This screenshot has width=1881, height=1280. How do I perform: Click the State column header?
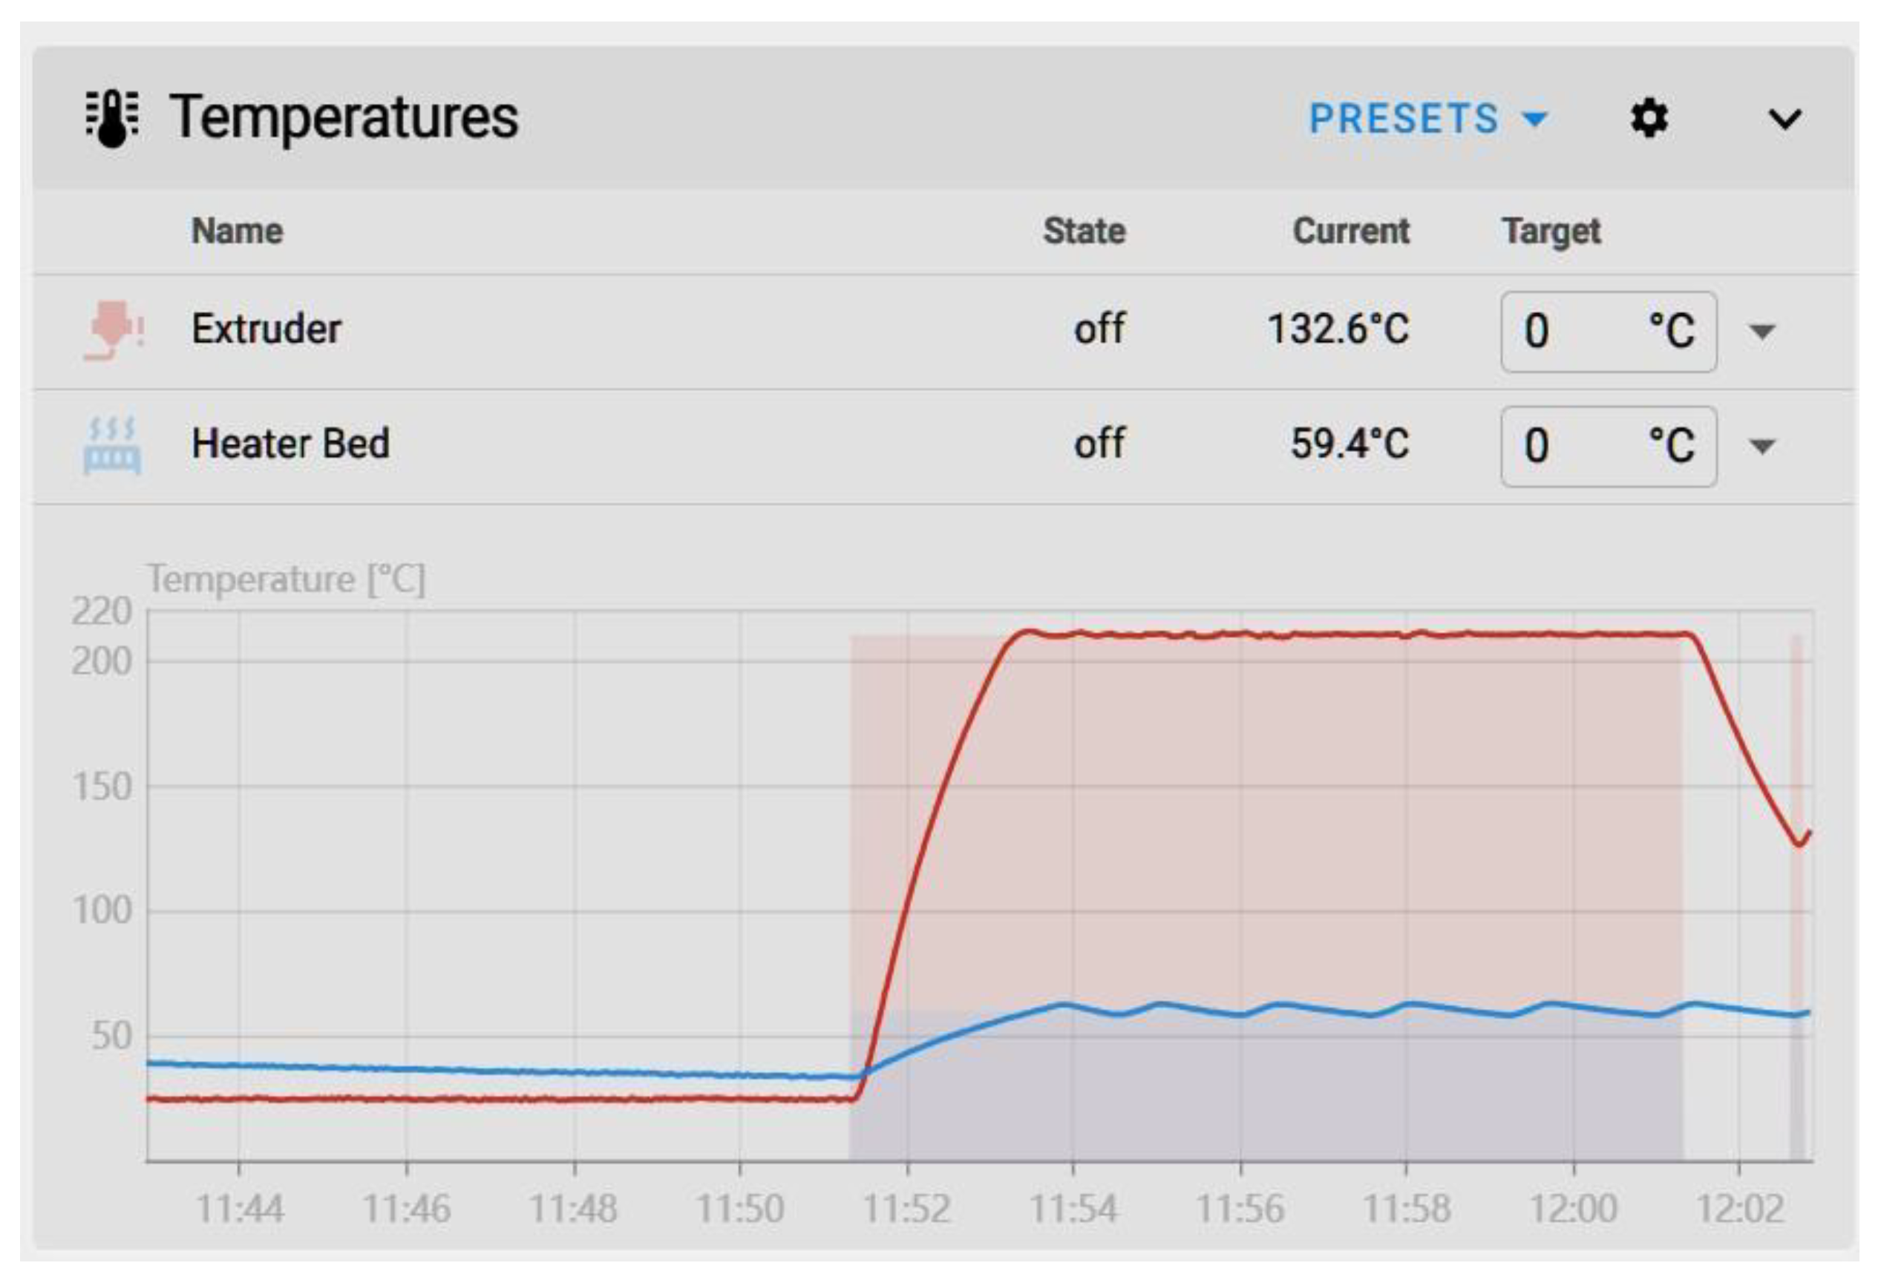coord(1084,232)
